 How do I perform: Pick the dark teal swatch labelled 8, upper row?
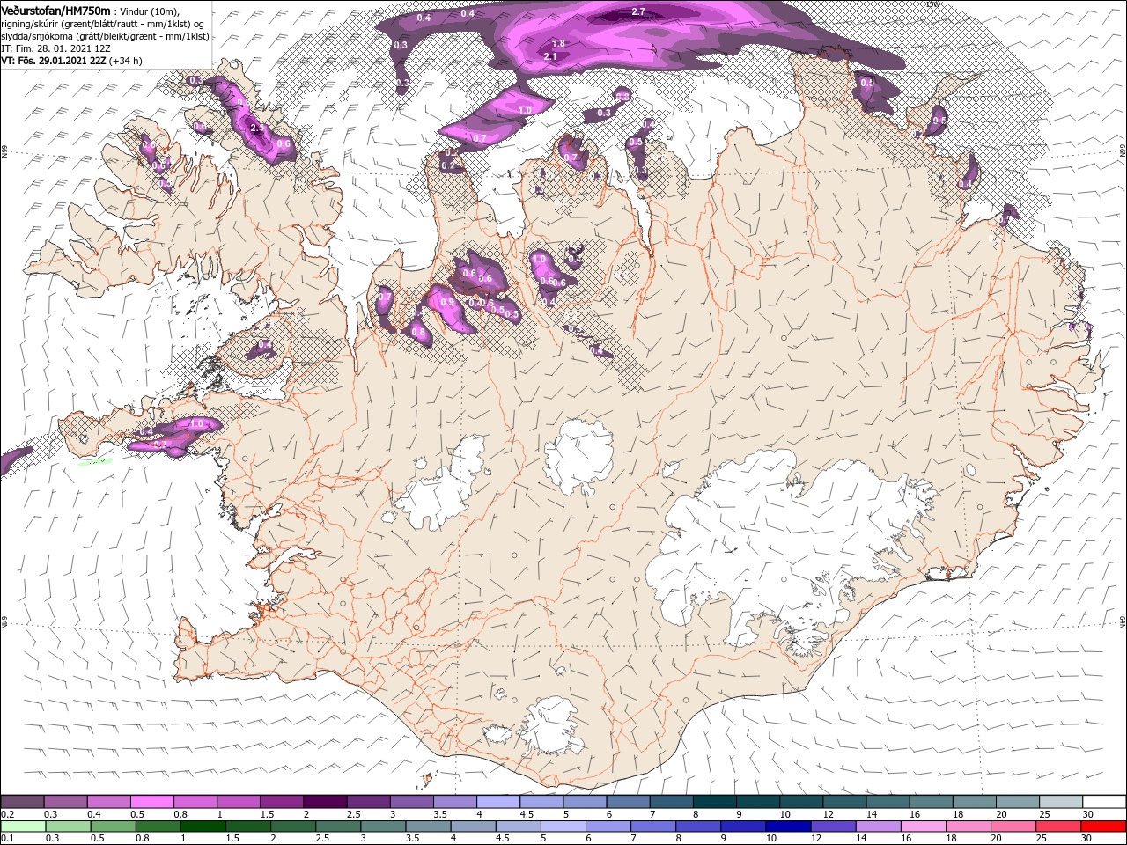coord(714,802)
